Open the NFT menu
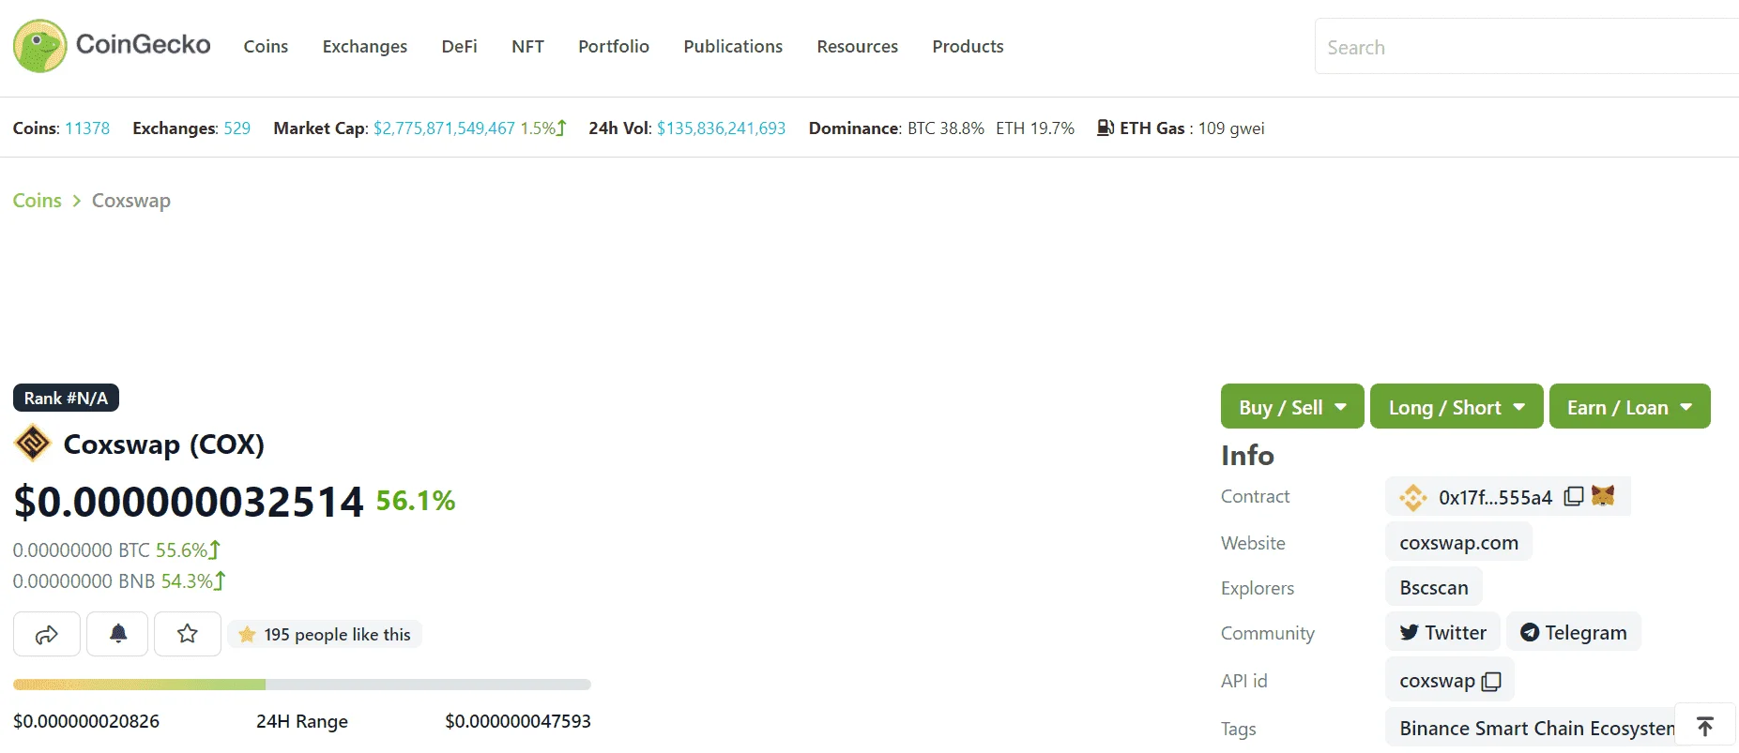This screenshot has width=1739, height=753. 527,46
